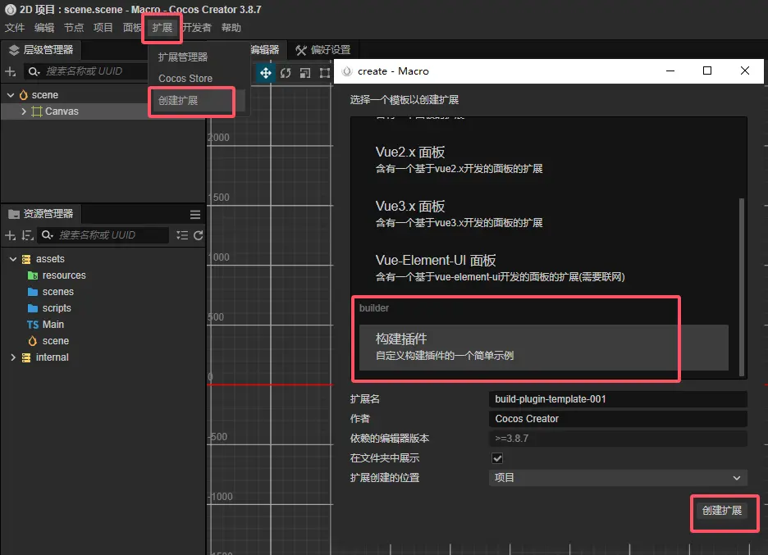
Task: Select the rotate gizmo tool
Action: [x=286, y=74]
